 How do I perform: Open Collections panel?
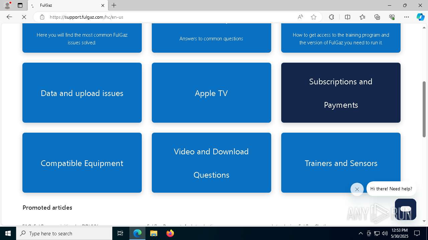377,17
